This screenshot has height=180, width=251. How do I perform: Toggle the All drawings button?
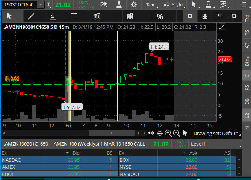click(x=219, y=16)
